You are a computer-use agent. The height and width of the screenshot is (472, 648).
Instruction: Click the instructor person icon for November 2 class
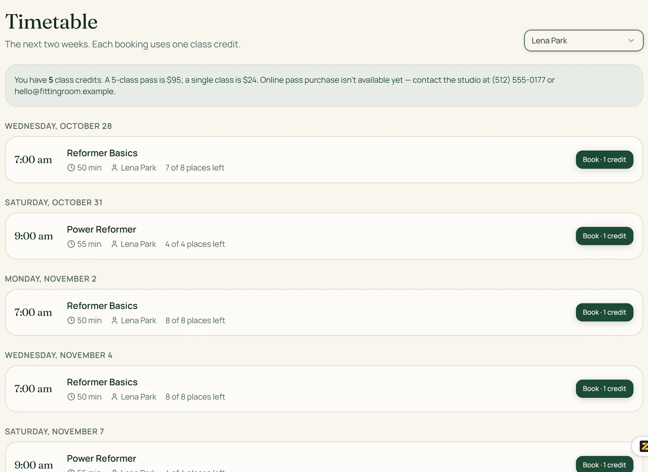(115, 320)
